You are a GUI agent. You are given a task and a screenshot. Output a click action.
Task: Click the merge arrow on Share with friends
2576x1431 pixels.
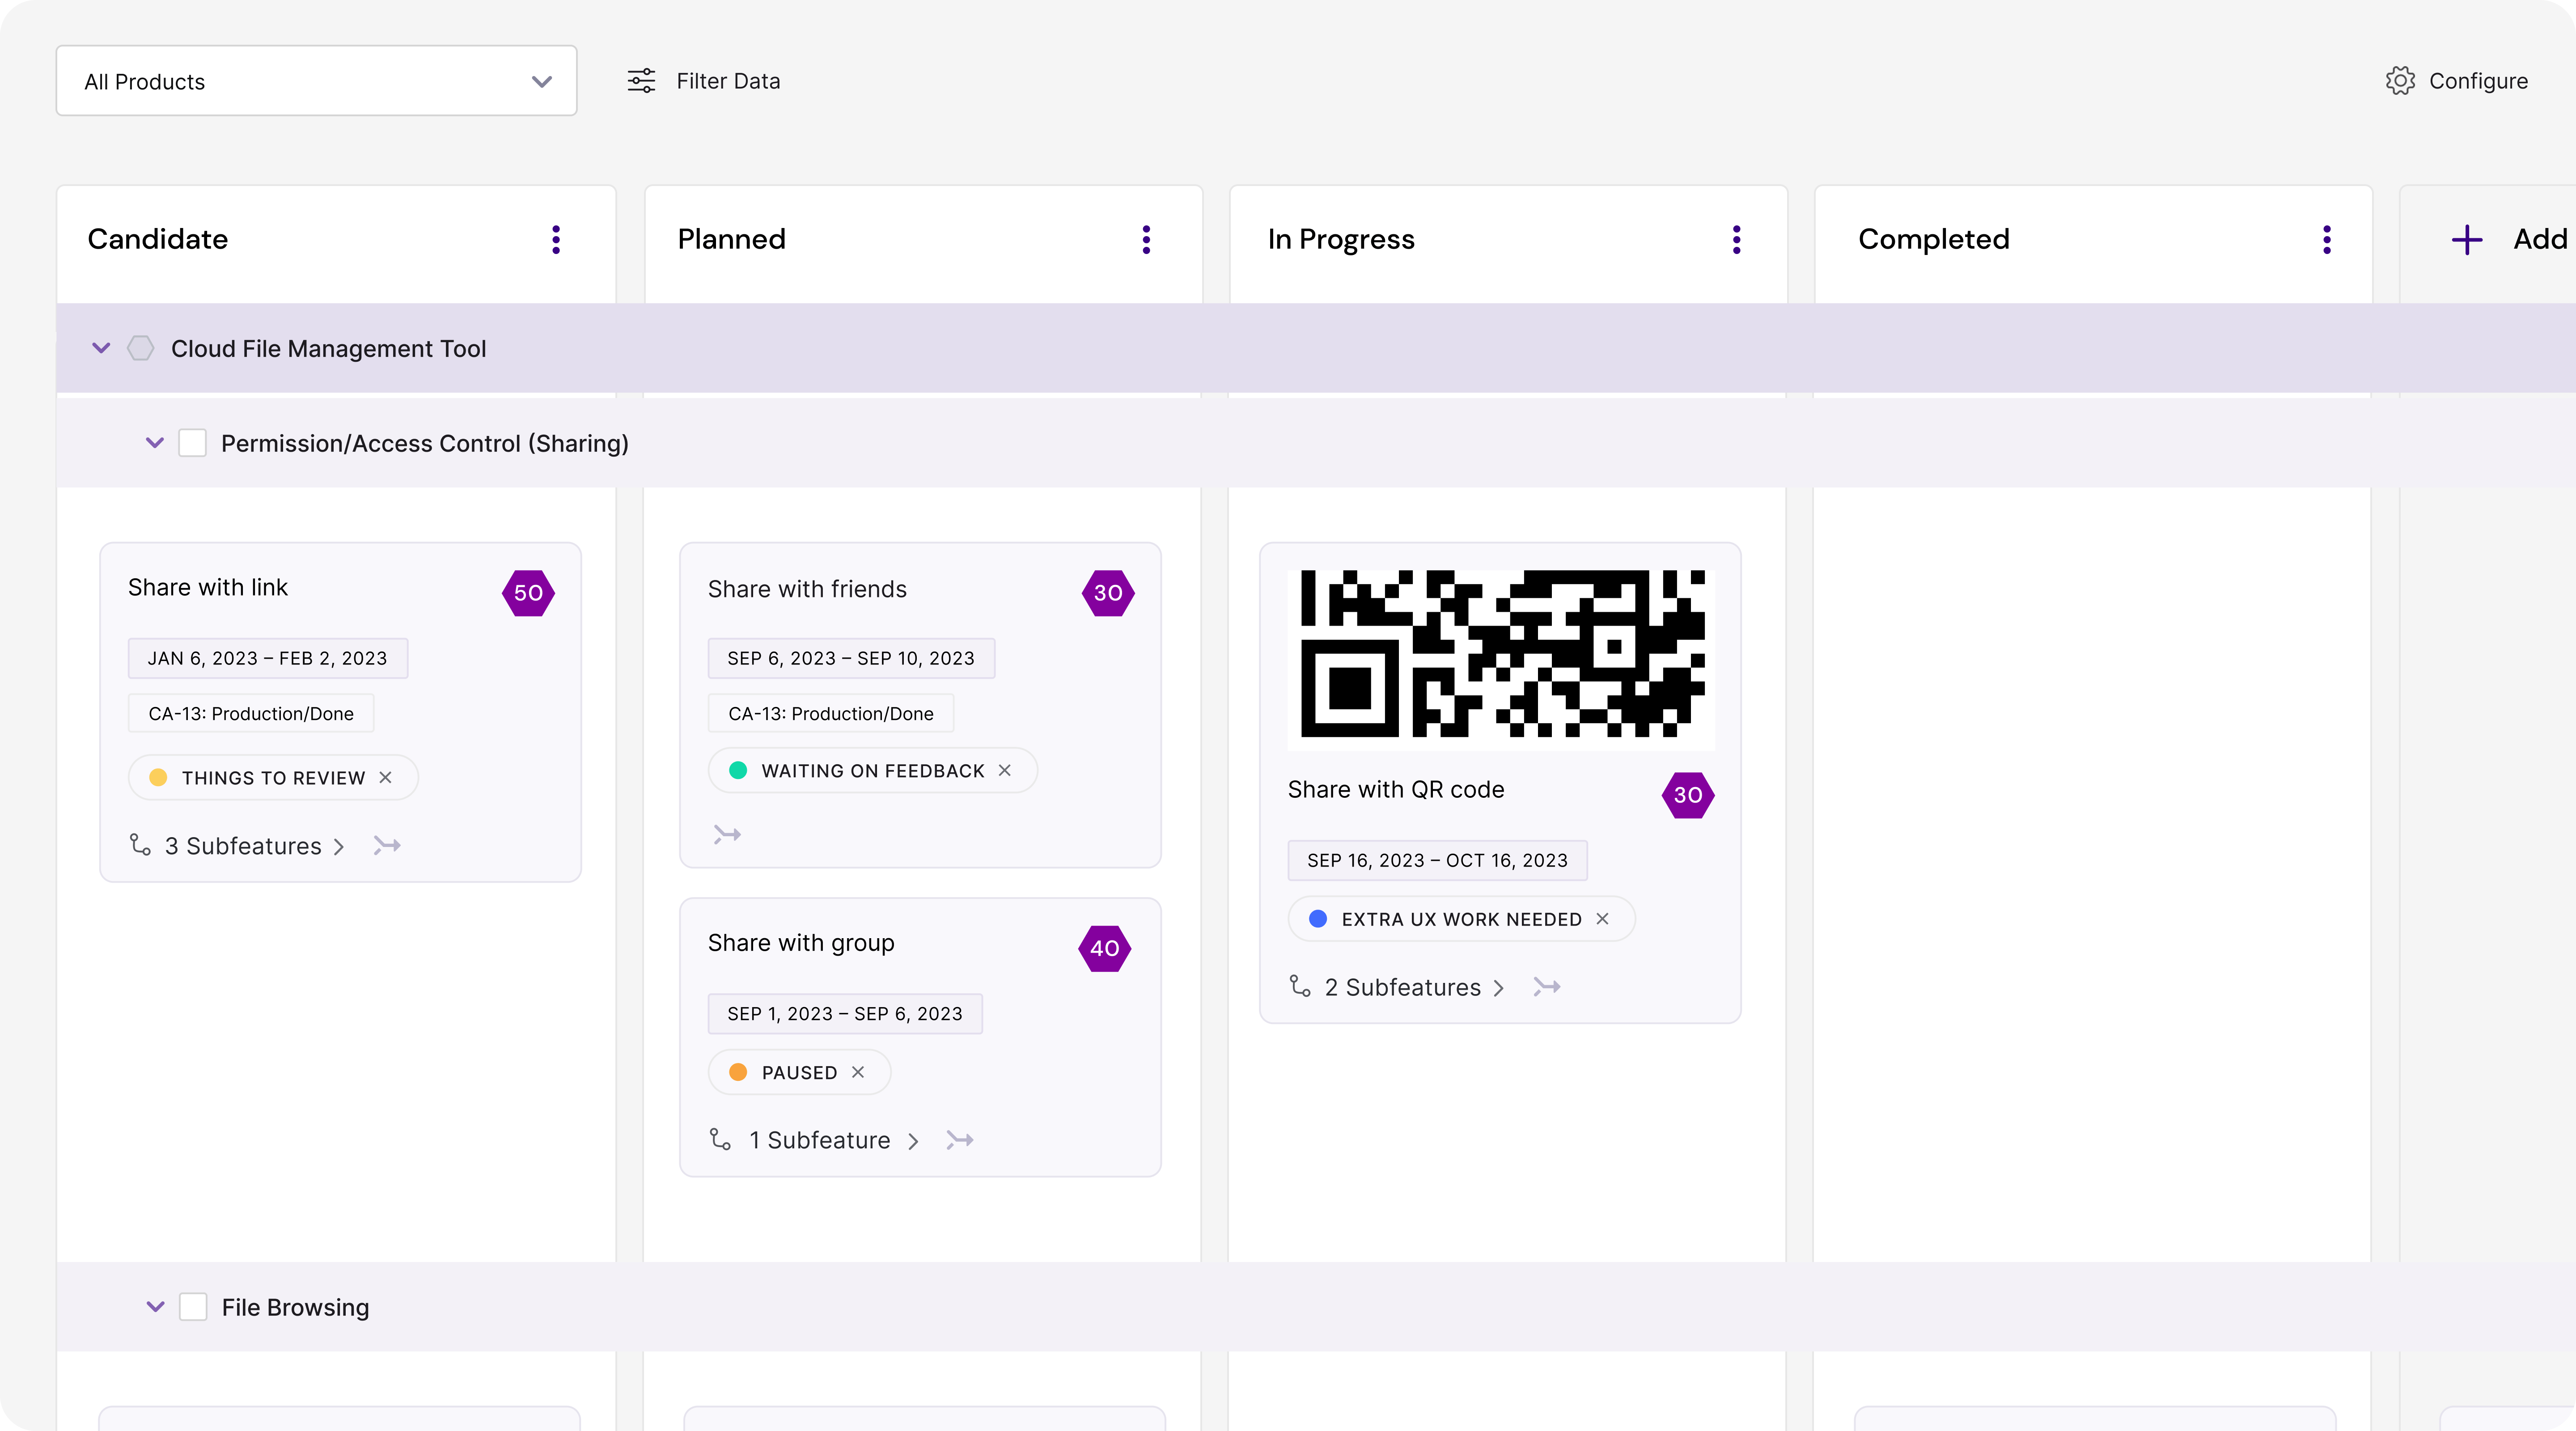coord(727,834)
